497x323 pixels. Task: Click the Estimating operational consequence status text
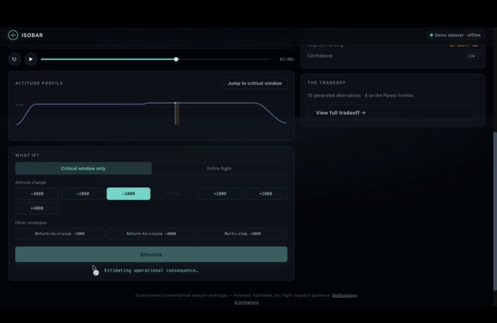pyautogui.click(x=151, y=271)
